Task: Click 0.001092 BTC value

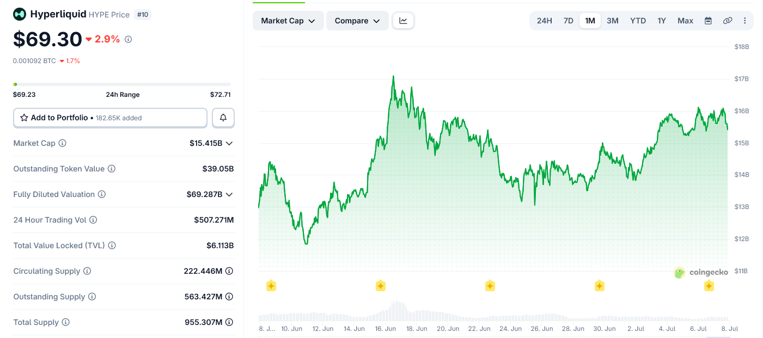Action: (34, 61)
